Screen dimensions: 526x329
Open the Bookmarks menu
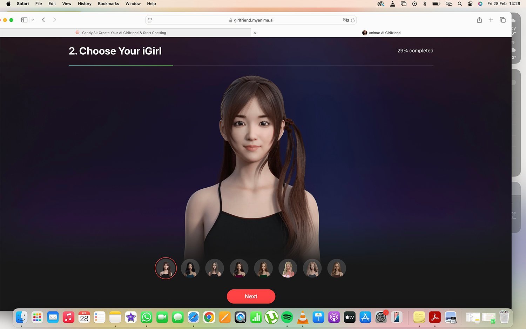click(108, 4)
